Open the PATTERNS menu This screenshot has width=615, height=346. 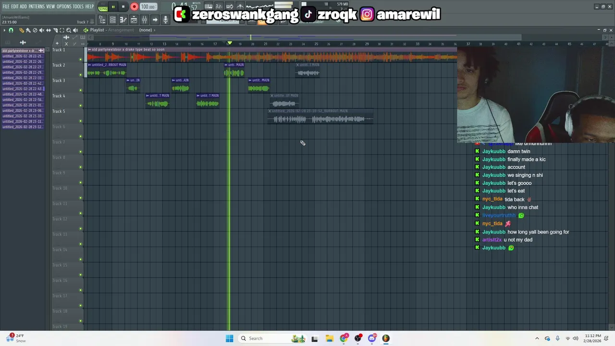point(37,7)
